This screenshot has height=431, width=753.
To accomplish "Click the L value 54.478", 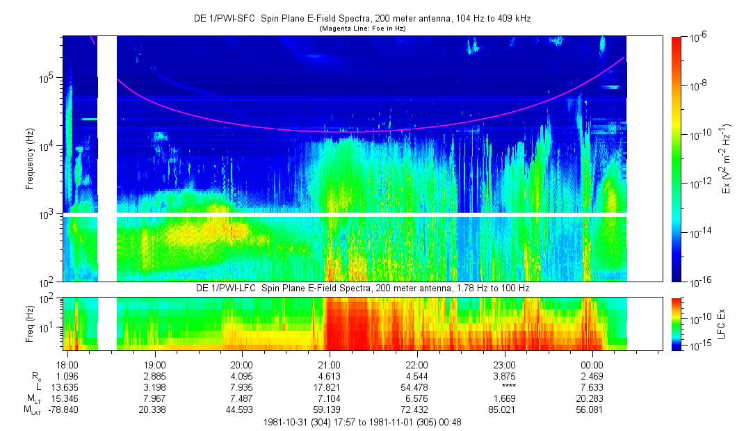I will pyautogui.click(x=415, y=387).
